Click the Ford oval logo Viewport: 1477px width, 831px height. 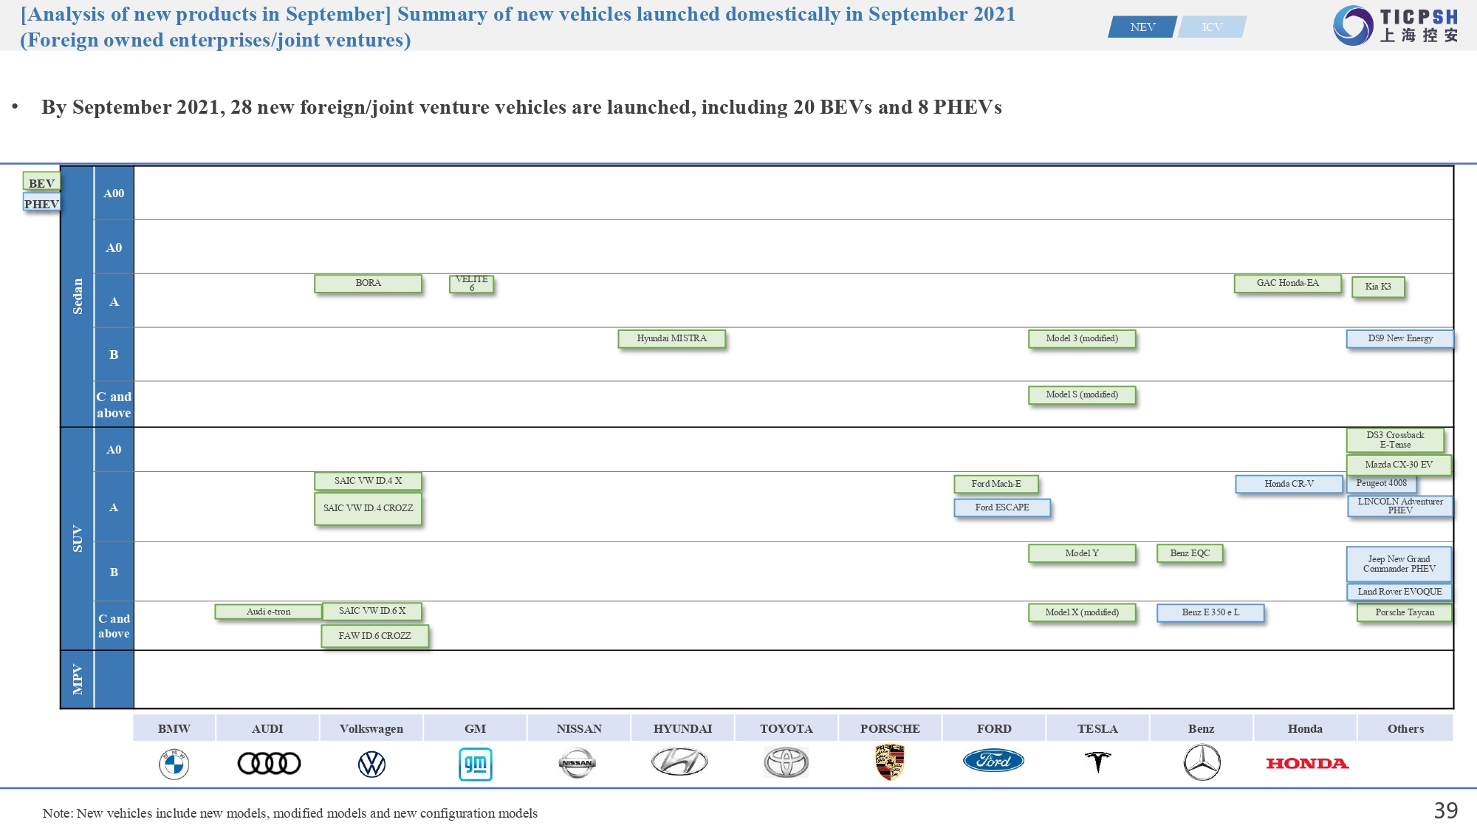click(x=993, y=760)
